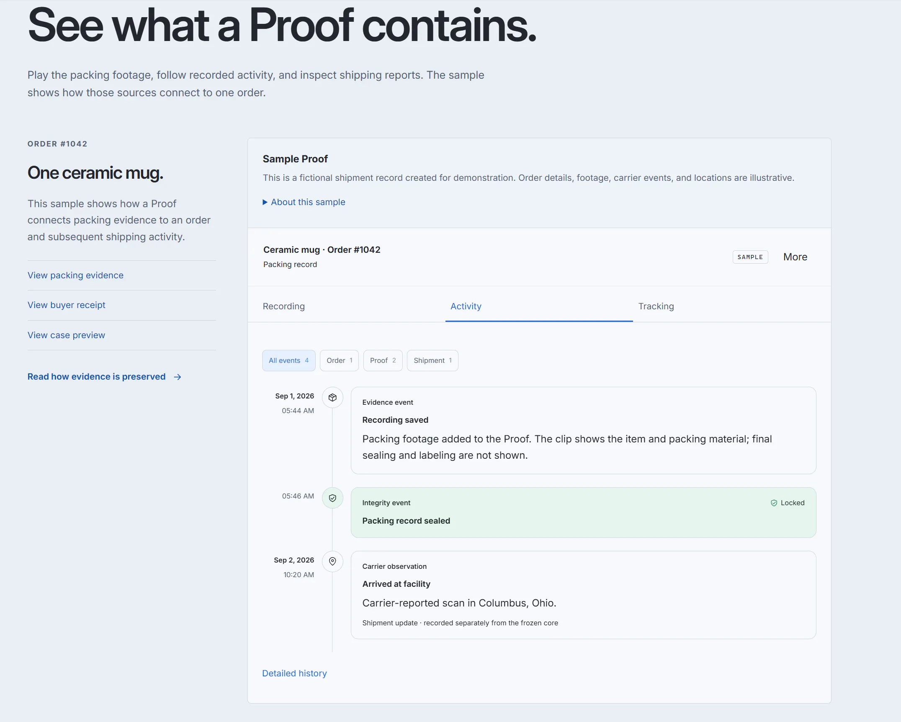Open View buyer receipt link
901x722 pixels.
pos(66,305)
